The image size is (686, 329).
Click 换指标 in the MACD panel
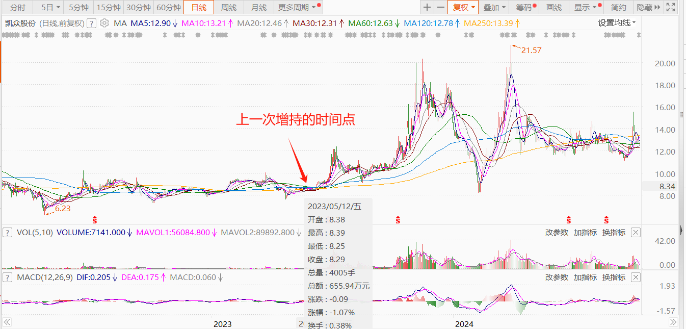pyautogui.click(x=614, y=277)
